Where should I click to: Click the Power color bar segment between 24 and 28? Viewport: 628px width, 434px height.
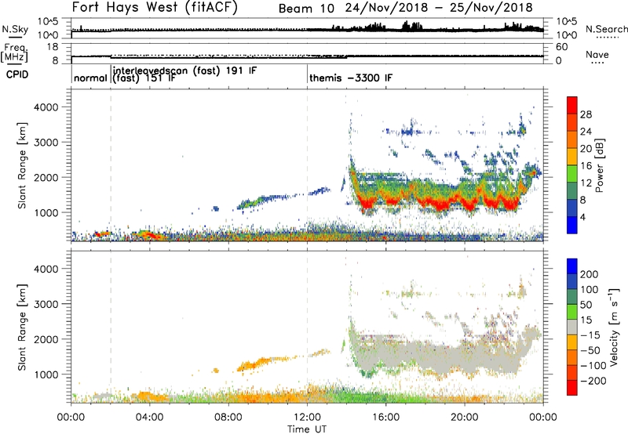572,122
